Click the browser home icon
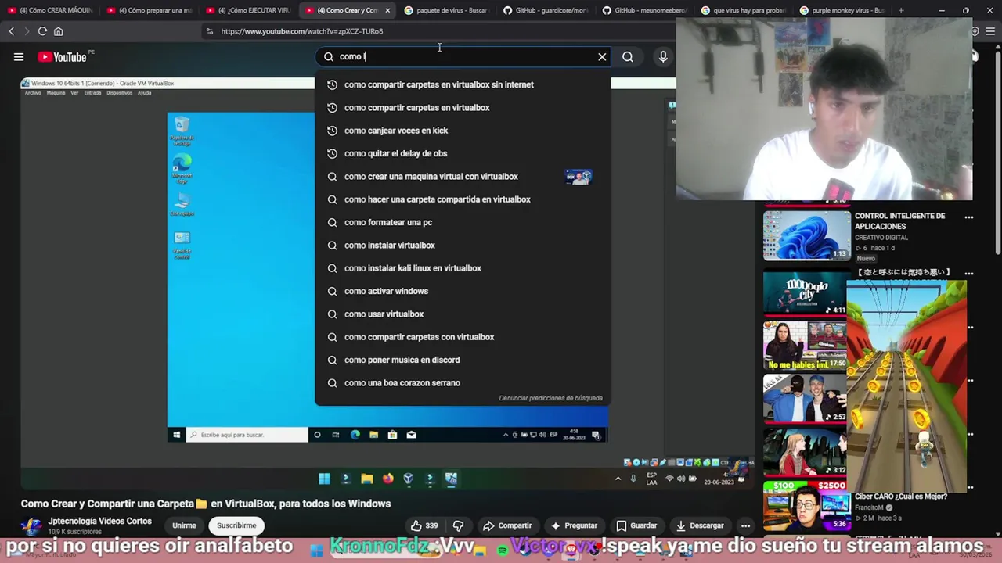1002x563 pixels. click(x=58, y=31)
